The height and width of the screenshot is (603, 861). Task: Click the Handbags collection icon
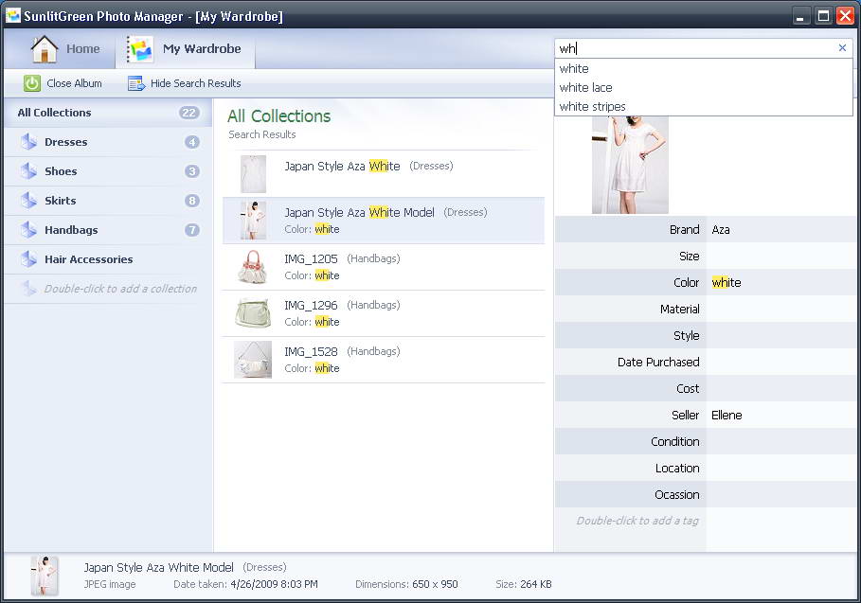pyautogui.click(x=28, y=230)
